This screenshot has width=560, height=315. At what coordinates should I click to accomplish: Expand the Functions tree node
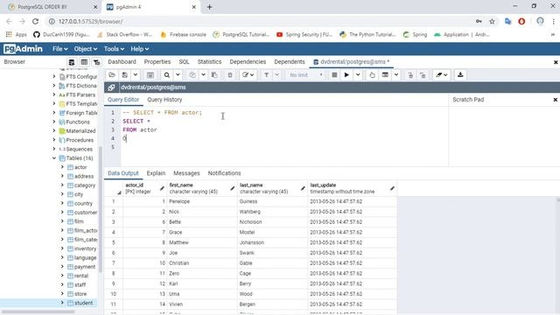54,122
